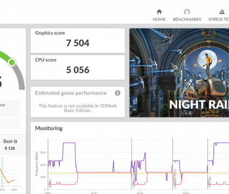Click the info icon next to Best

click(x=16, y=141)
